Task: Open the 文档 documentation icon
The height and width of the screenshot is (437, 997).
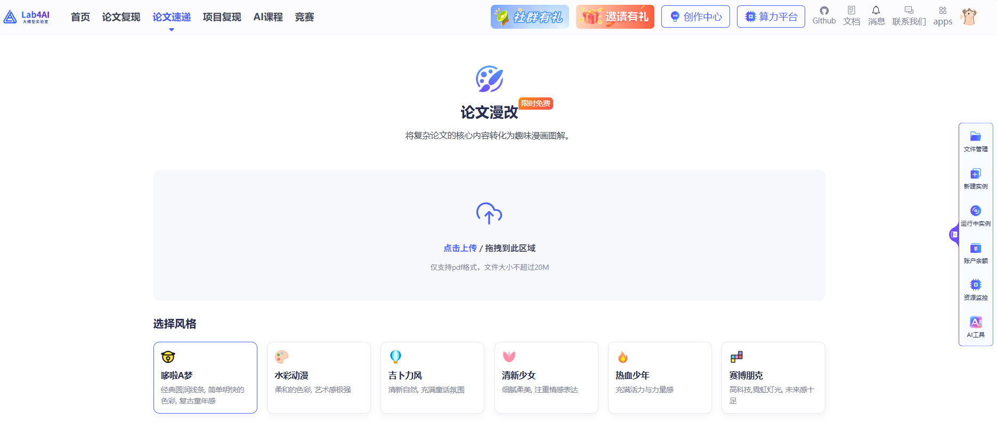Action: coord(852,16)
